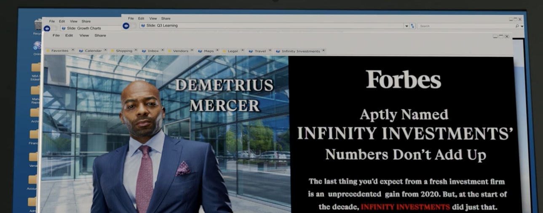Switch to the Shipping tab
Image resolution: width=543 pixels, height=213 pixels.
point(124,51)
